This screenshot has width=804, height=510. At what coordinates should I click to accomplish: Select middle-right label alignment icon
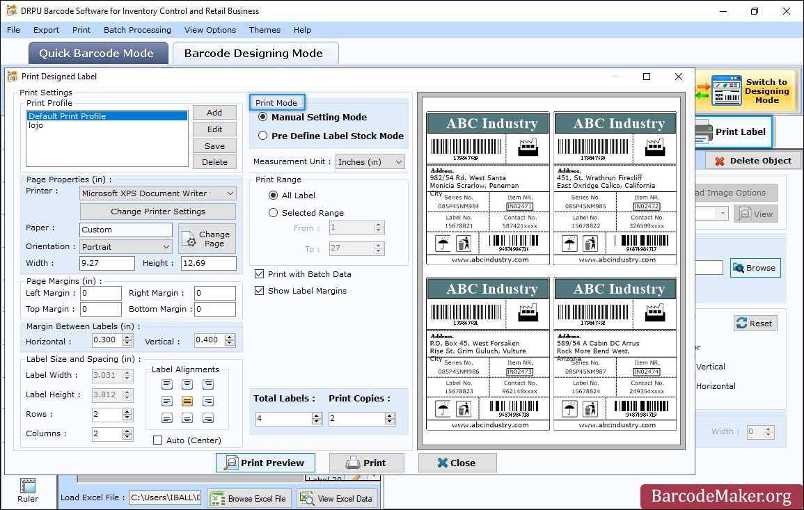pos(207,401)
